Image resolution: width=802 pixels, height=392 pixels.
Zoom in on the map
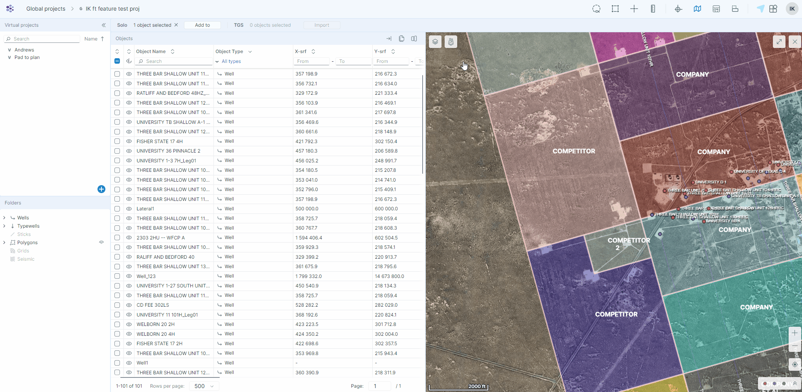coord(795,333)
